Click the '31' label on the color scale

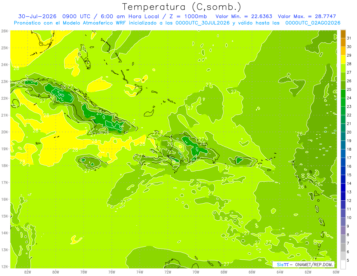[349, 38]
